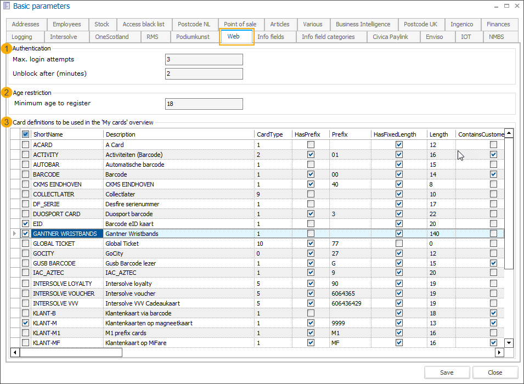The width and height of the screenshot is (524, 384).
Task: Click the grid's scroll down arrow
Action: pyautogui.click(x=509, y=343)
